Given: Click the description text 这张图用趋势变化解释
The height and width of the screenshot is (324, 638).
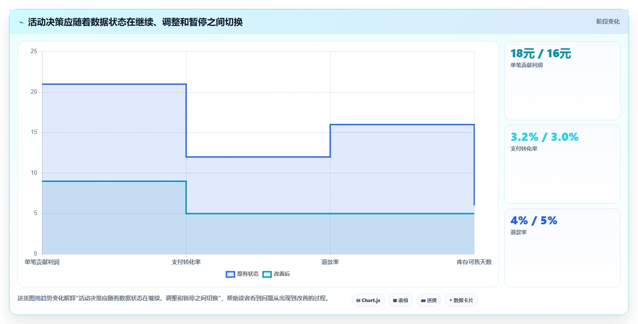Looking at the screenshot, I should 173,299.
